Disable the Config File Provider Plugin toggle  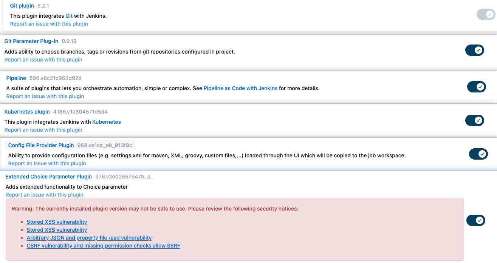pos(478,154)
